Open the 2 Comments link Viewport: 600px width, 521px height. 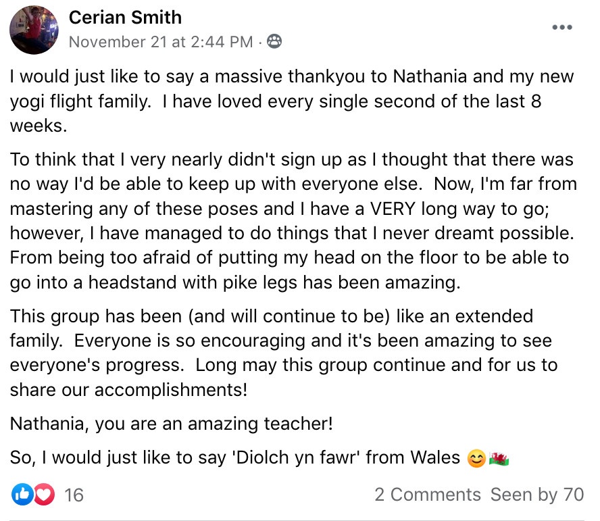428,495
